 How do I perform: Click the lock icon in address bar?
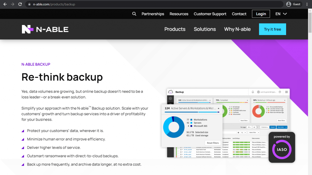(29, 4)
